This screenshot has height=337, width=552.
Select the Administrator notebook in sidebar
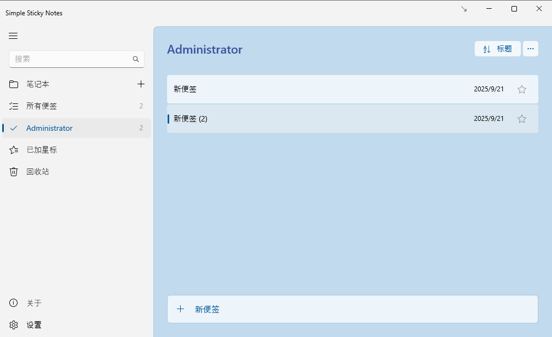tap(49, 128)
